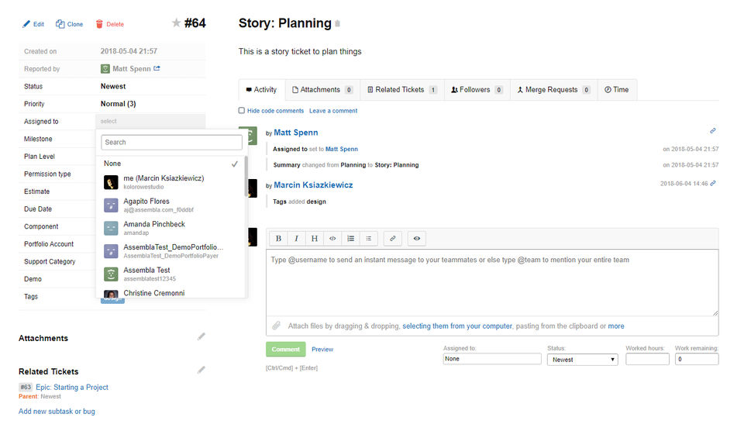Open the Status dropdown below the comment box
The width and height of the screenshot is (744, 438).
582,360
